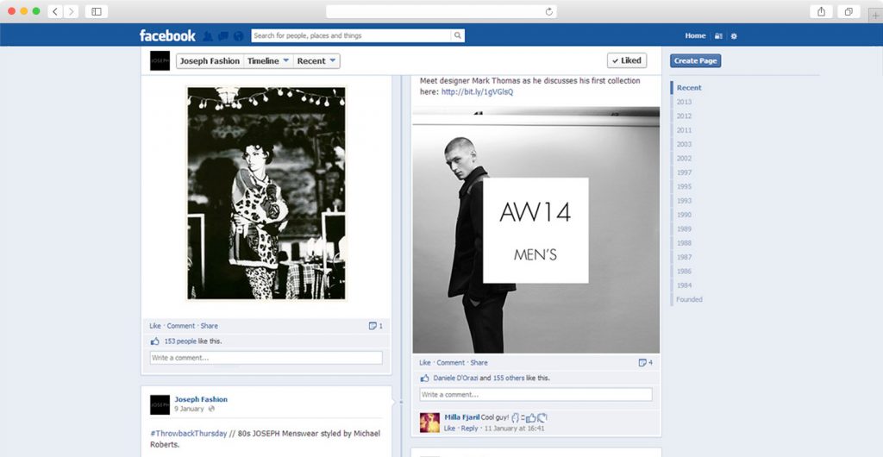Open the bit.ly link in the post
This screenshot has width=883, height=457.
point(477,91)
